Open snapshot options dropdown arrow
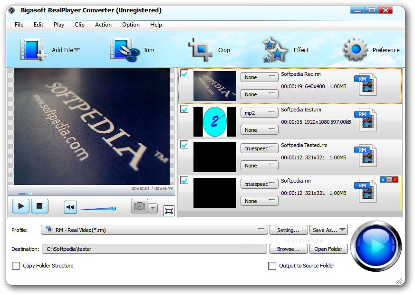Screen dimensions: 415x295 pyautogui.click(x=153, y=208)
